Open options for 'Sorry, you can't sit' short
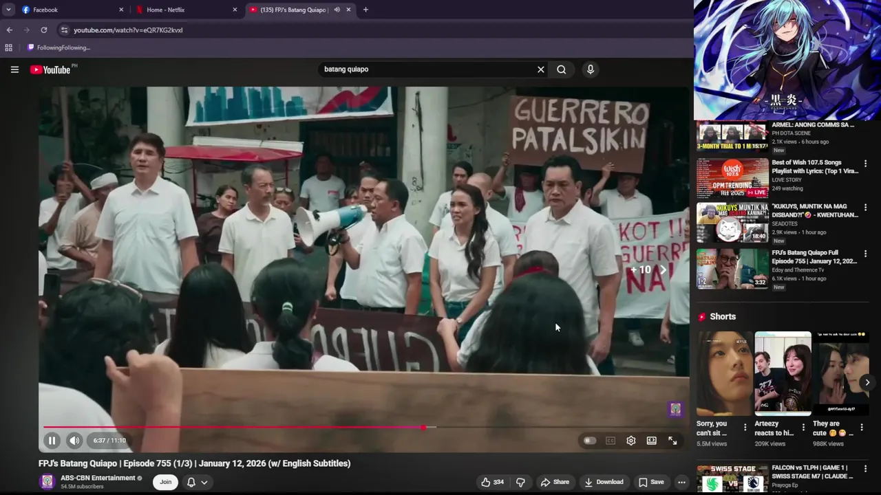 (x=745, y=428)
